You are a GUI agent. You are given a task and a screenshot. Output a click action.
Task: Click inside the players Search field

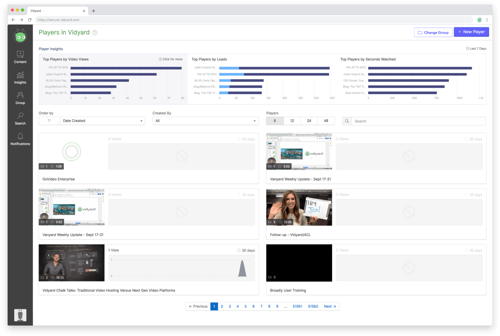pyautogui.click(x=419, y=121)
